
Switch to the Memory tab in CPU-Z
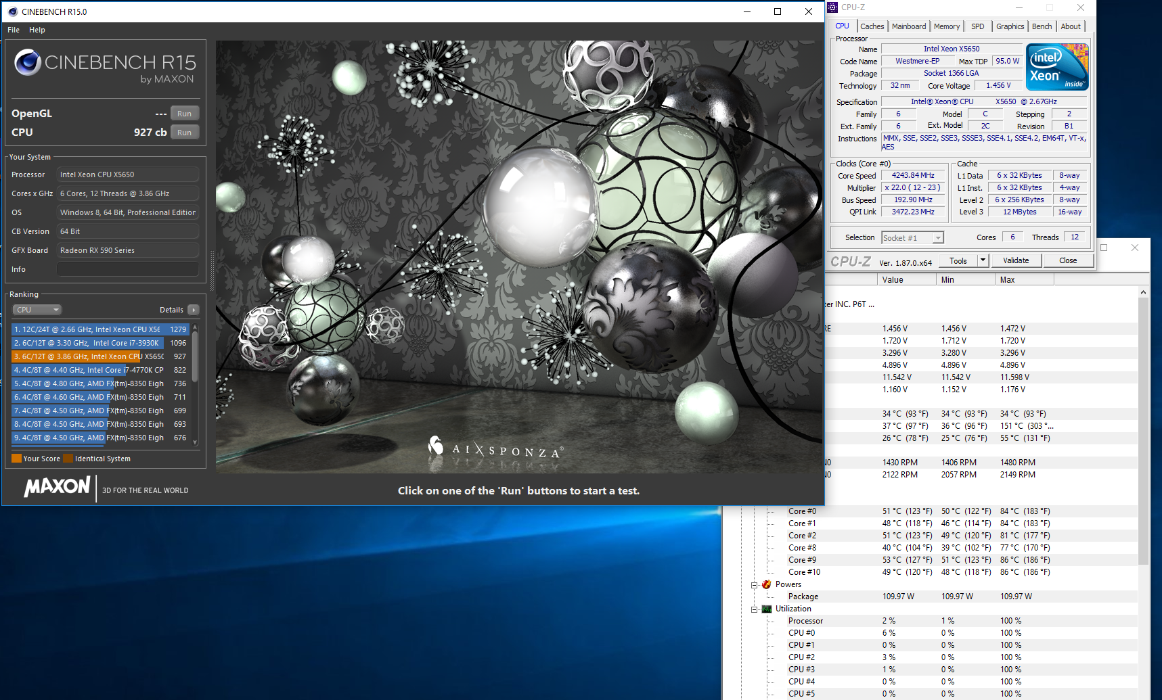click(x=947, y=26)
